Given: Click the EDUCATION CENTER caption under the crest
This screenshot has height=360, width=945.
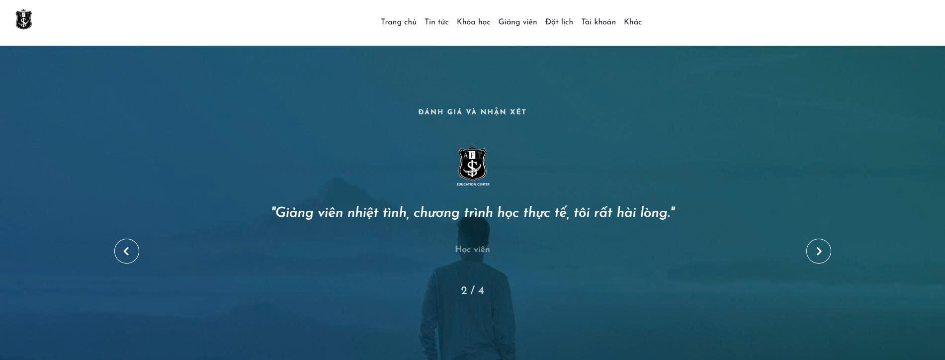Looking at the screenshot, I should pos(473,184).
